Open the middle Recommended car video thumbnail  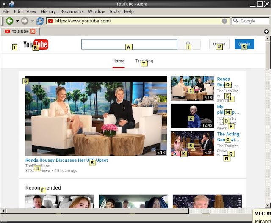click(x=133, y=201)
